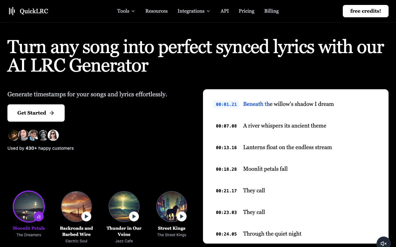Expand the Tools dropdown menu
This screenshot has height=247, width=396.
[x=126, y=11]
